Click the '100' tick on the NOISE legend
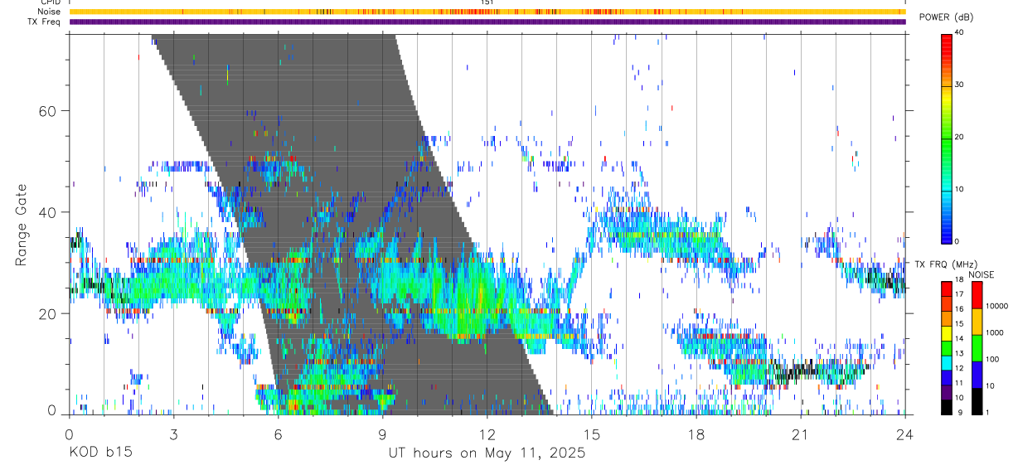Screen dimensions: 1018x470 click(992, 359)
